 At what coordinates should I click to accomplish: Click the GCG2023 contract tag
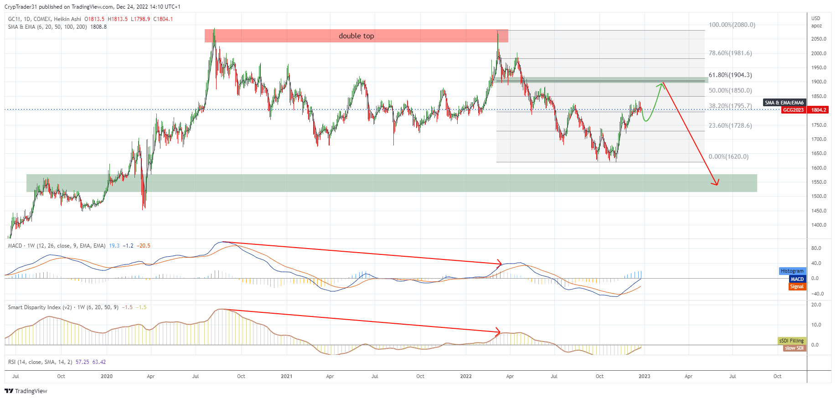793,110
